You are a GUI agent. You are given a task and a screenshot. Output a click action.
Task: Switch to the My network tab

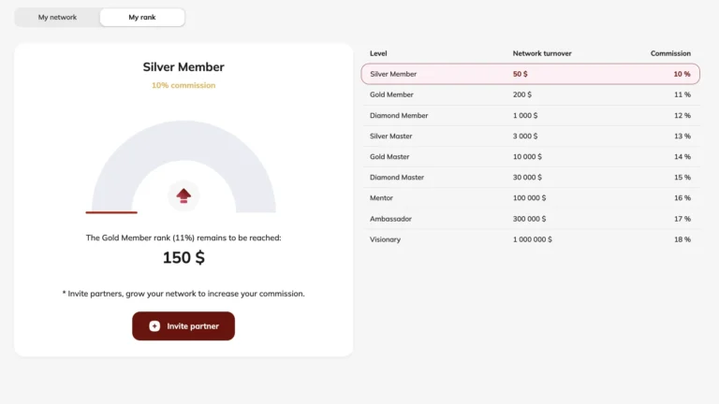57,18
